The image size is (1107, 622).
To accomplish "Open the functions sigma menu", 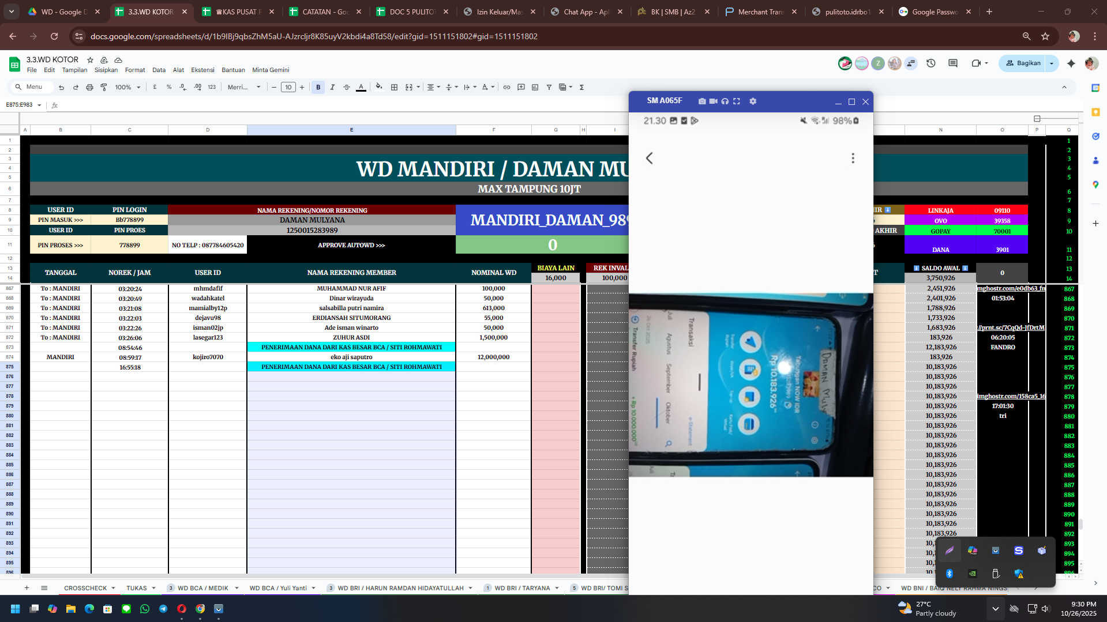I will click(581, 87).
